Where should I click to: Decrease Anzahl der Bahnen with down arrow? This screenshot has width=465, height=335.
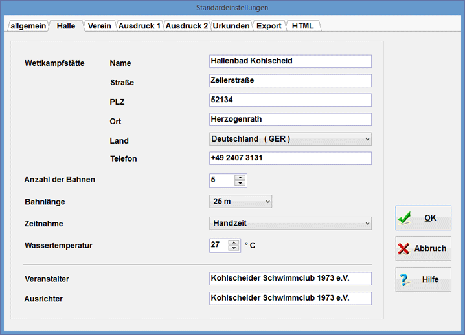tap(240, 184)
